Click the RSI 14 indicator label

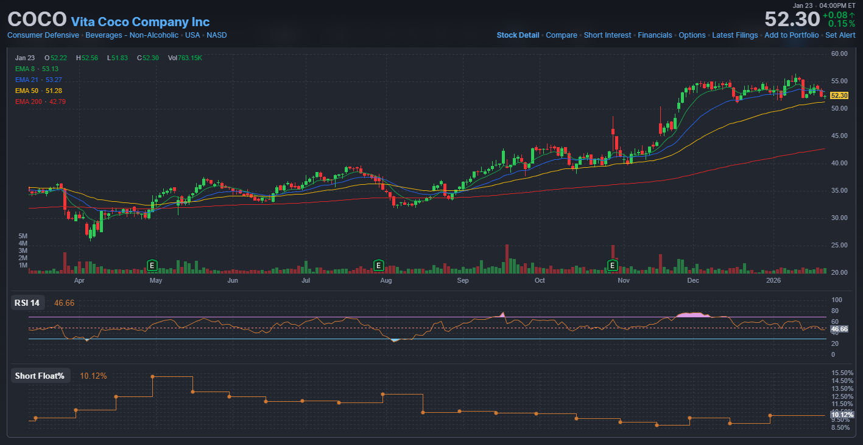pyautogui.click(x=27, y=303)
